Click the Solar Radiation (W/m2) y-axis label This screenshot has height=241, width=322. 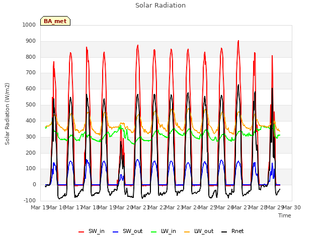[7, 114]
